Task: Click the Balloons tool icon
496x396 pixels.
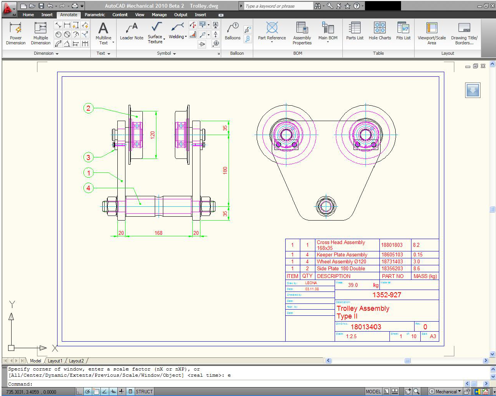Action: click(232, 28)
